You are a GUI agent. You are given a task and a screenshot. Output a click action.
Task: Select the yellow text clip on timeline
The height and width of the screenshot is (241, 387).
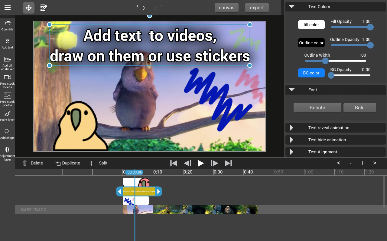(139, 192)
